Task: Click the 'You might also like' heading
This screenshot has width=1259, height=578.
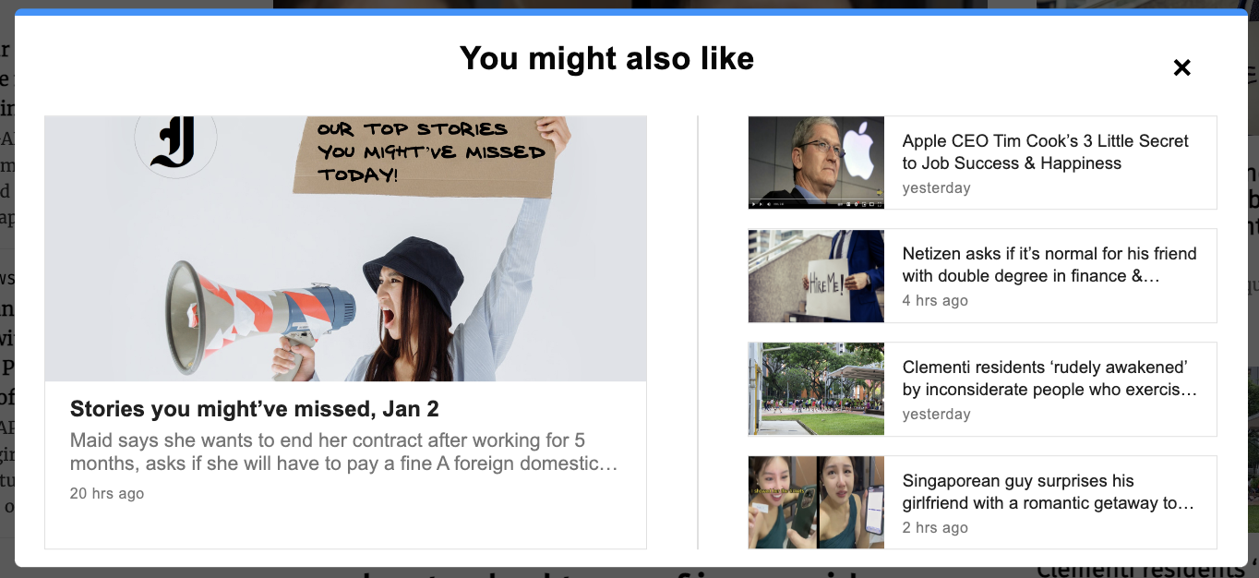Action: pos(606,58)
